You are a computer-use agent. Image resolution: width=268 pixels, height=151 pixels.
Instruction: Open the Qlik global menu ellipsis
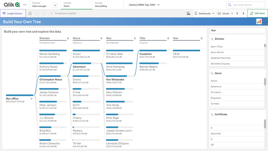click(x=25, y=5)
